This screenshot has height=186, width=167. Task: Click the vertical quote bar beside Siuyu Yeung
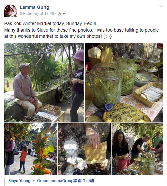pyautogui.click(x=5, y=182)
